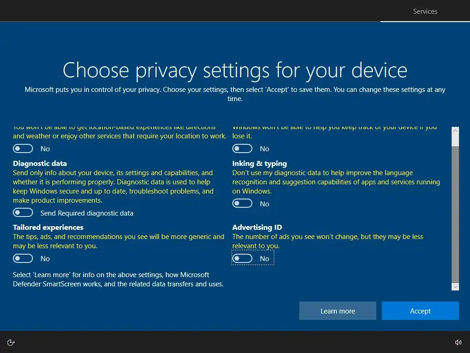Click the volume speaker icon
This screenshot has width=470, height=353.
pos(459,342)
